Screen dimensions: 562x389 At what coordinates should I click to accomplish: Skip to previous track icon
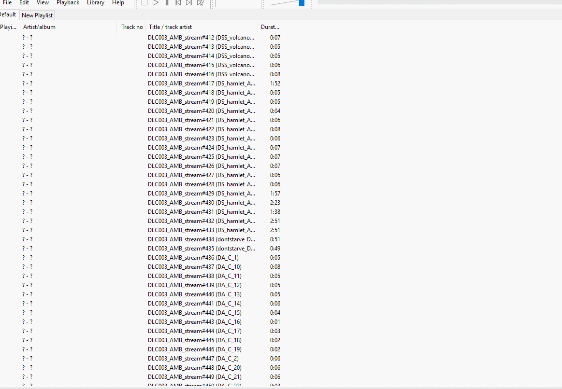click(177, 3)
